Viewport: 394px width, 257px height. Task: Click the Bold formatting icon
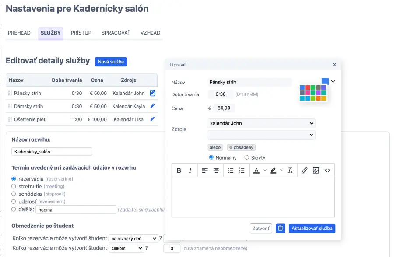179,170
